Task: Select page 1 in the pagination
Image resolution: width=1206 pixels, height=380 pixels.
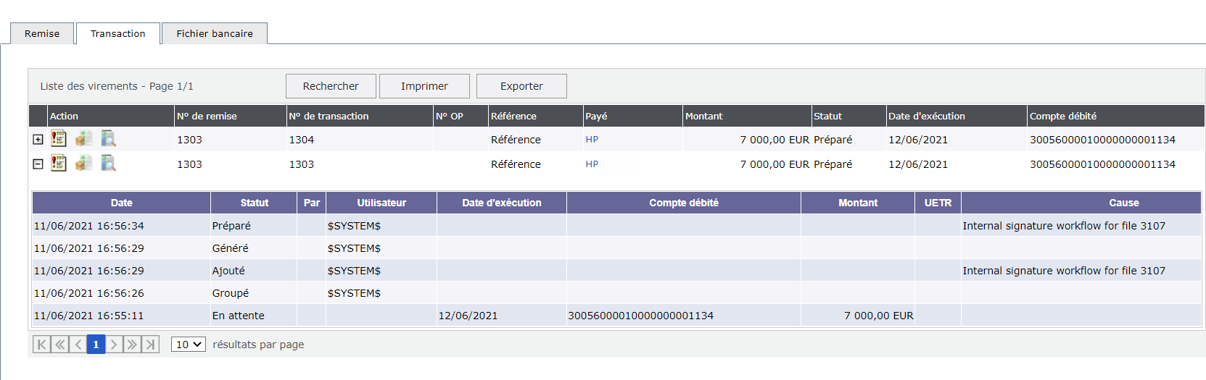Action: (x=96, y=345)
